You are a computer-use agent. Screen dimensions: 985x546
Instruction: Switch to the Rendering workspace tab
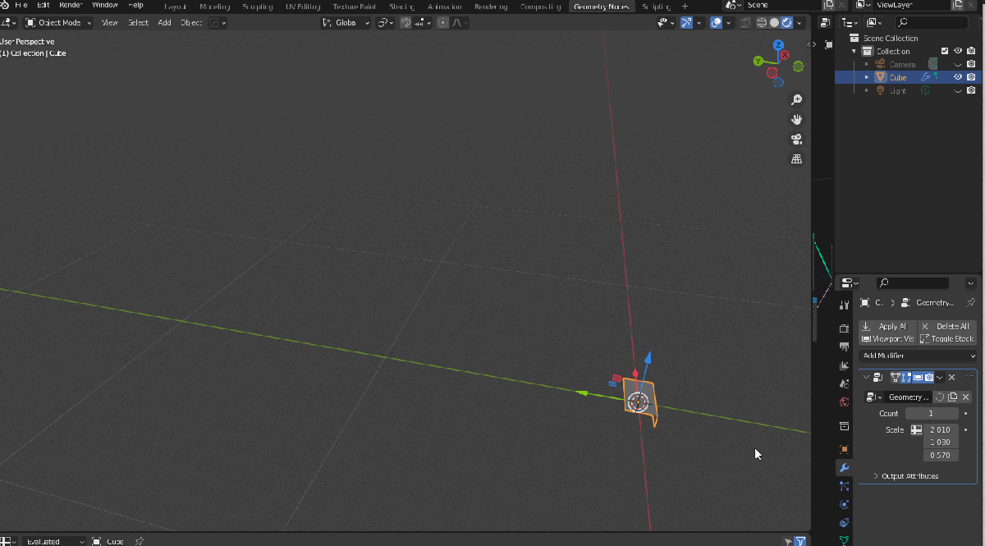[x=490, y=6]
